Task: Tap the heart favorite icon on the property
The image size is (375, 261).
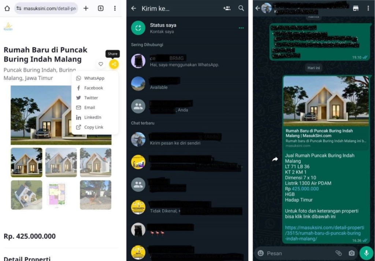Action: [x=101, y=64]
